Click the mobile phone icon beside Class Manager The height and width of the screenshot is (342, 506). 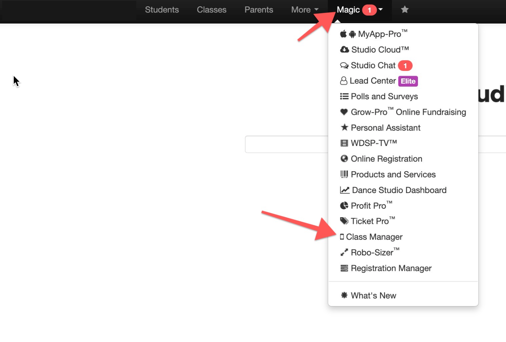pos(342,237)
